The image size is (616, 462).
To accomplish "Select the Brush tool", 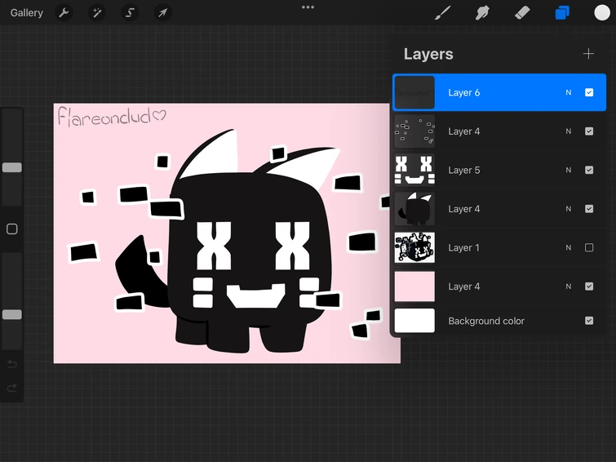I will [442, 13].
